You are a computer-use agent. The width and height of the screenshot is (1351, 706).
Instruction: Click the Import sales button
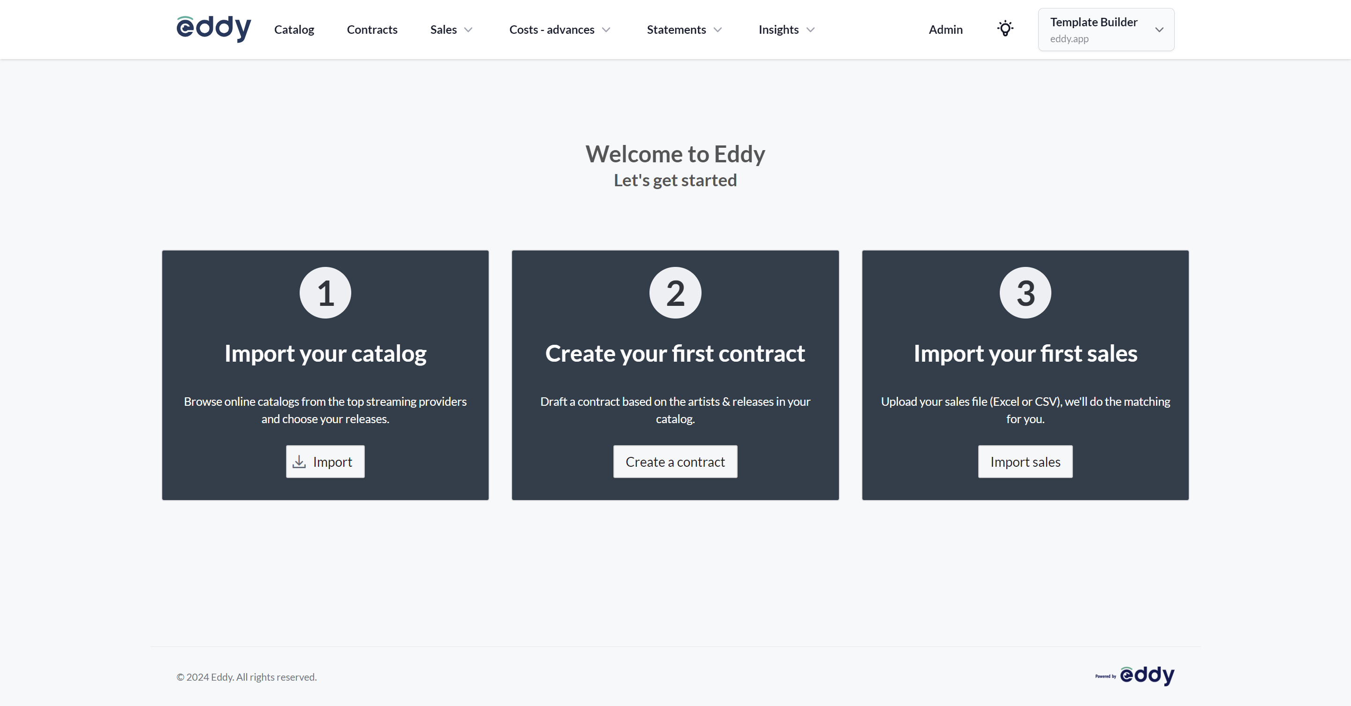click(1026, 461)
